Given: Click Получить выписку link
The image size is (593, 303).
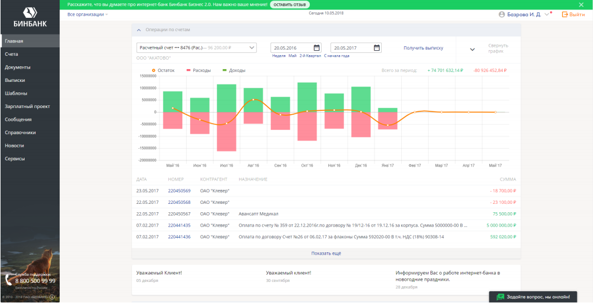Looking at the screenshot, I should pos(423,48).
